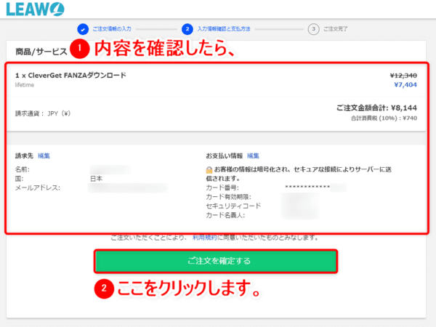Click the カード有効期限: label

(x=228, y=197)
